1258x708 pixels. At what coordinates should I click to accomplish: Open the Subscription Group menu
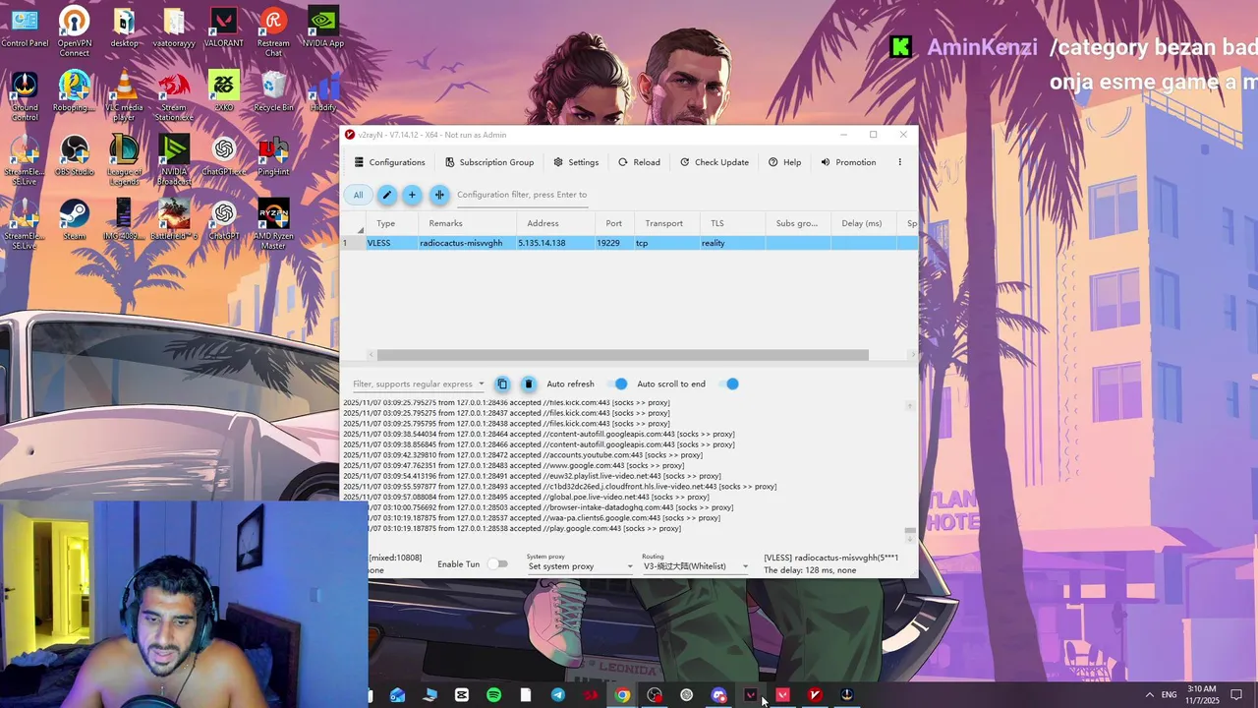[x=489, y=162]
